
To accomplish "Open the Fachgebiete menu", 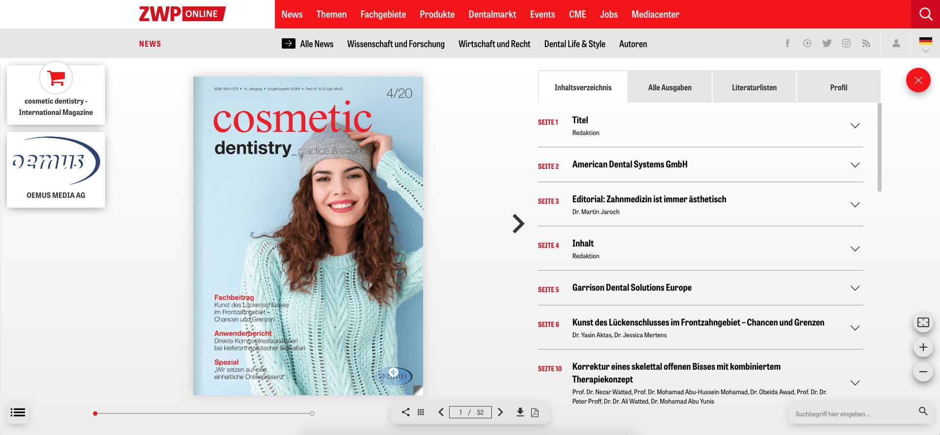I will 383,14.
